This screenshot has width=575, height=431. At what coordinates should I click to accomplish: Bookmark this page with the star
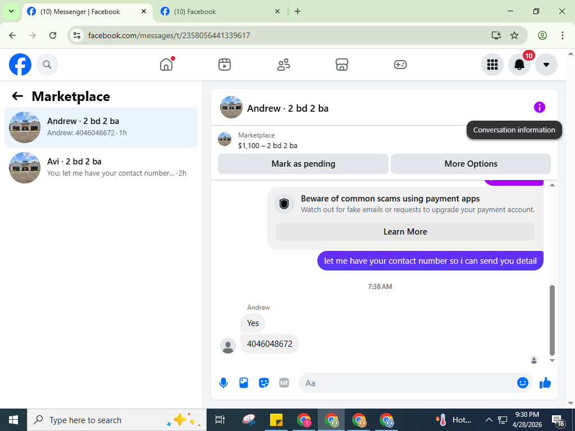(514, 35)
